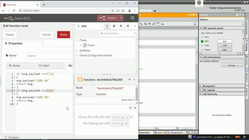Find the function node using magnifier icon
The height and width of the screenshot is (140, 249).
tap(134, 79)
